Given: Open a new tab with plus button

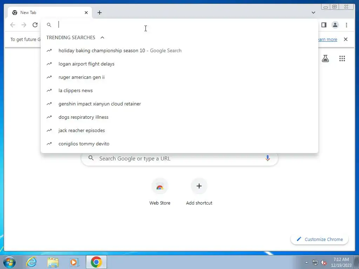Looking at the screenshot, I should click(x=99, y=13).
